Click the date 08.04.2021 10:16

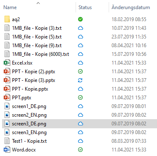click(129, 46)
